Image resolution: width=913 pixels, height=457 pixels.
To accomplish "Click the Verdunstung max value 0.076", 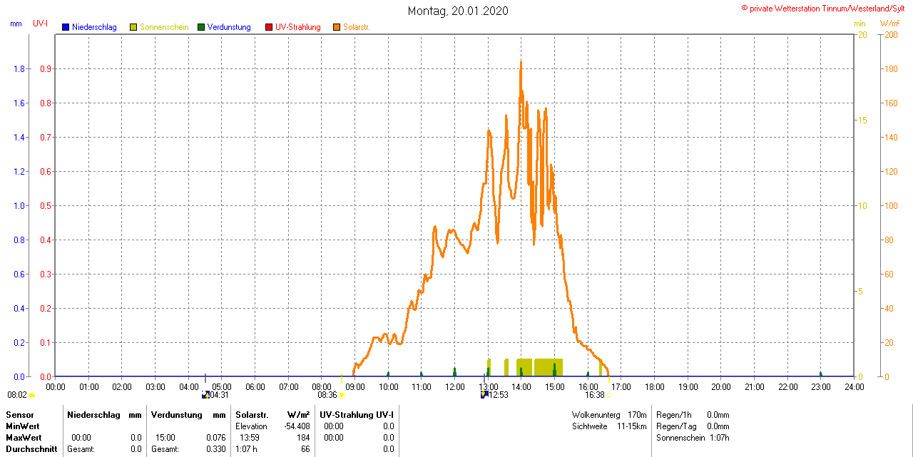I will (x=215, y=438).
